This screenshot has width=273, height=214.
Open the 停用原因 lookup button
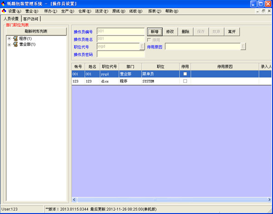point(243,46)
